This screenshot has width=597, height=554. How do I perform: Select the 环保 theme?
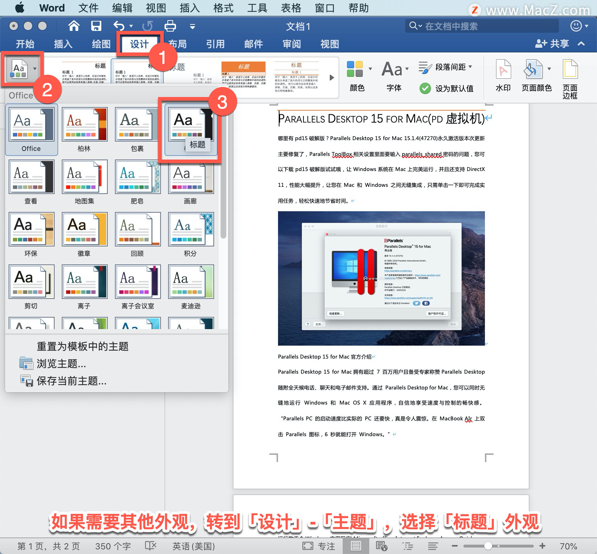(32, 235)
